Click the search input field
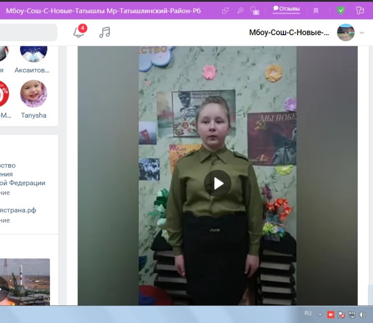Viewport: 373px width, 323px height. coord(29,32)
